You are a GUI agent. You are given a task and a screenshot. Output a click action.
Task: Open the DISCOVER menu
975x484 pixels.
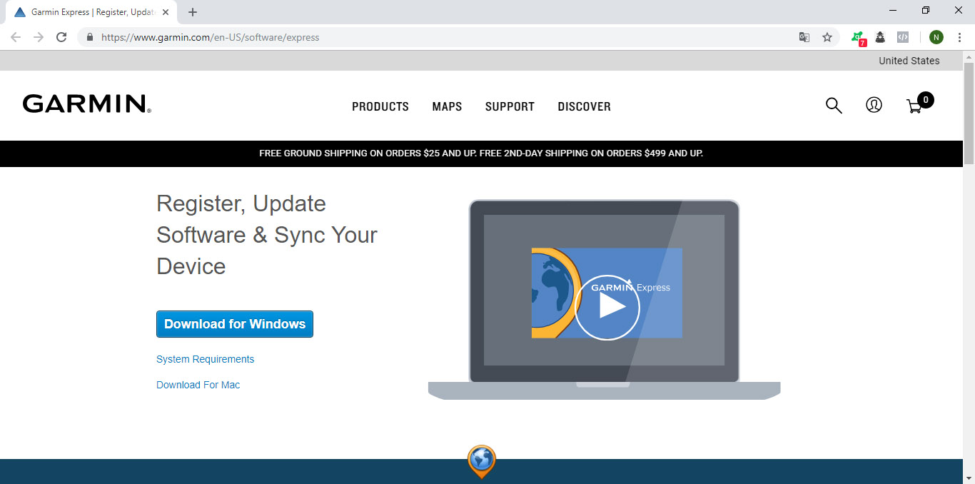coord(584,106)
